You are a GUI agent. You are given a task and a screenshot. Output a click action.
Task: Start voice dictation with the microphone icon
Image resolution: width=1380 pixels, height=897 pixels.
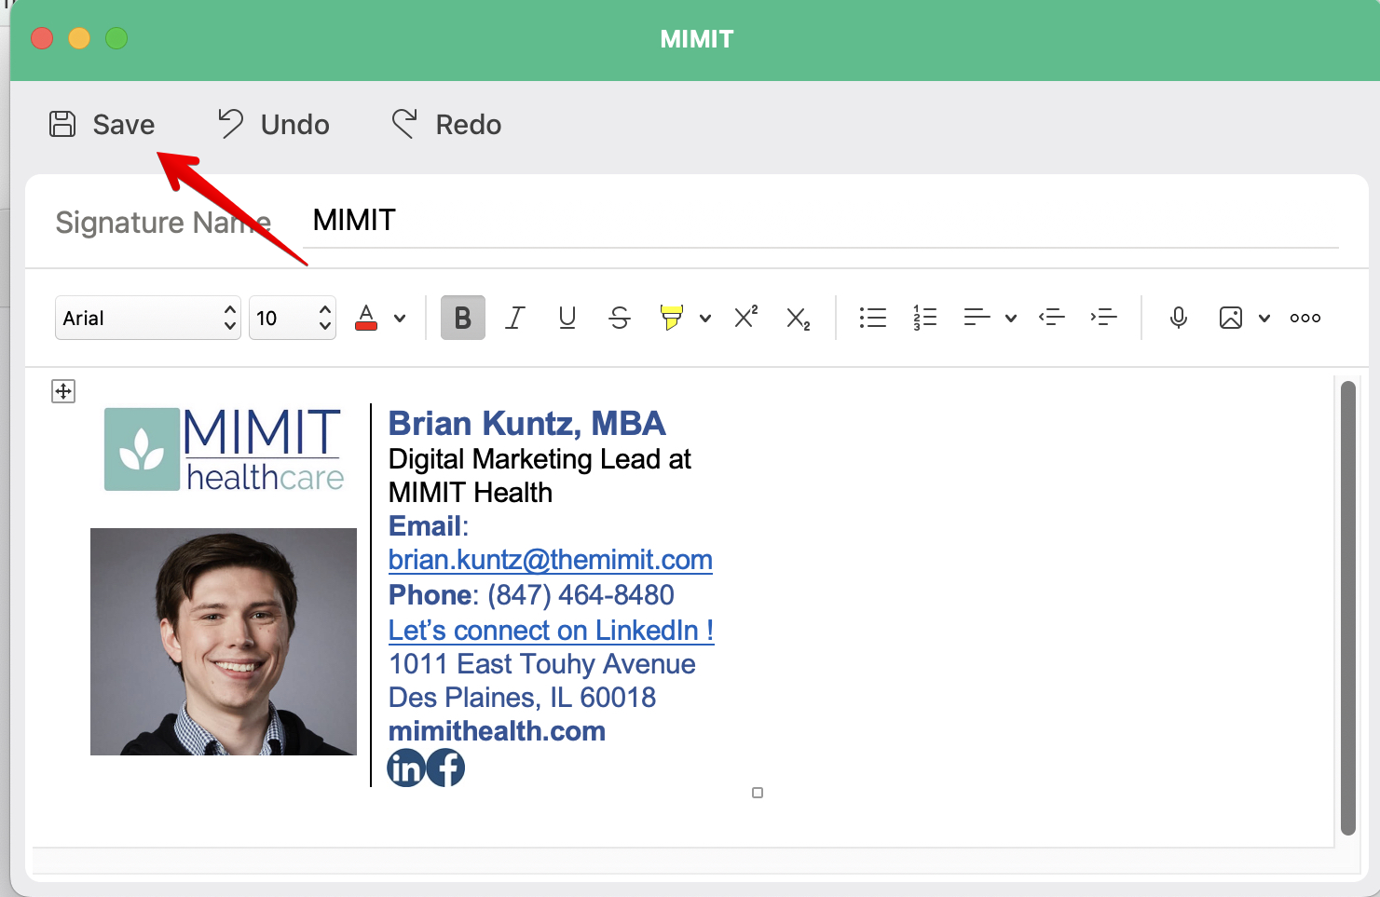pyautogui.click(x=1178, y=318)
